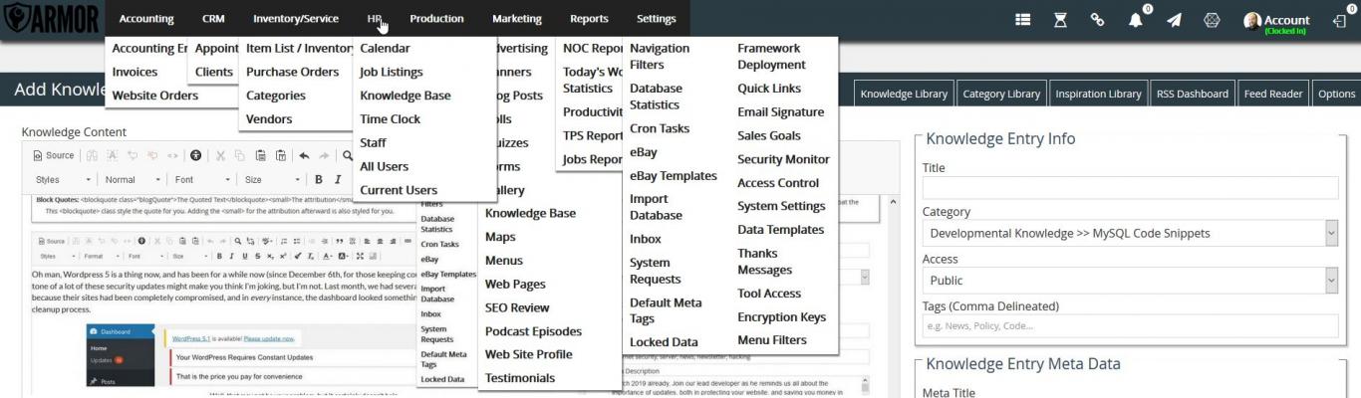This screenshot has height=398, width=1361.
Task: Open the Normal paragraph format dropdown
Action: [x=133, y=180]
